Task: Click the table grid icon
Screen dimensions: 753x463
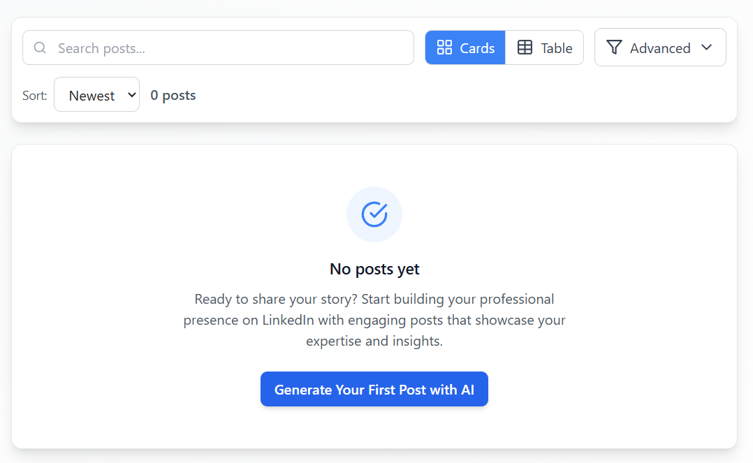Action: 525,47
